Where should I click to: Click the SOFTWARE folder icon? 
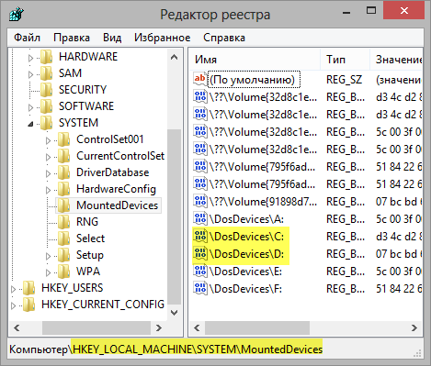coord(47,106)
